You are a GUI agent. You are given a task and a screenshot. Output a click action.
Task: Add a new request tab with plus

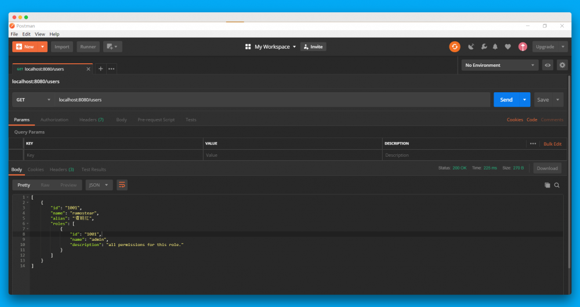[x=100, y=69]
